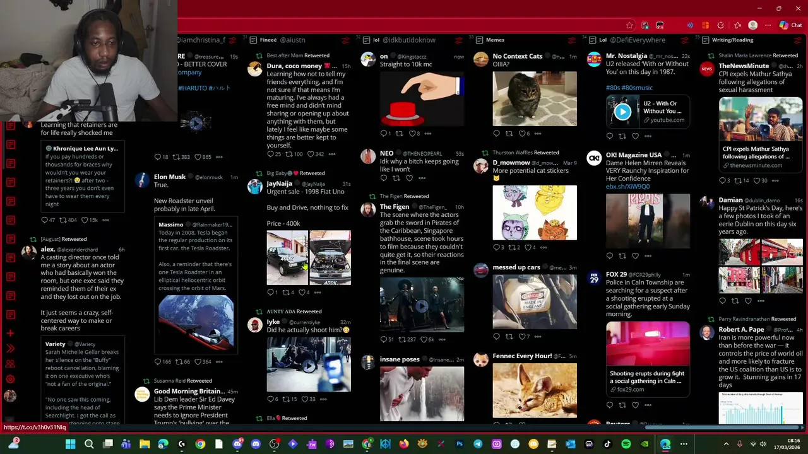This screenshot has width=808, height=454.
Task: Open the Tesla Roadster in space image
Action: 196,324
